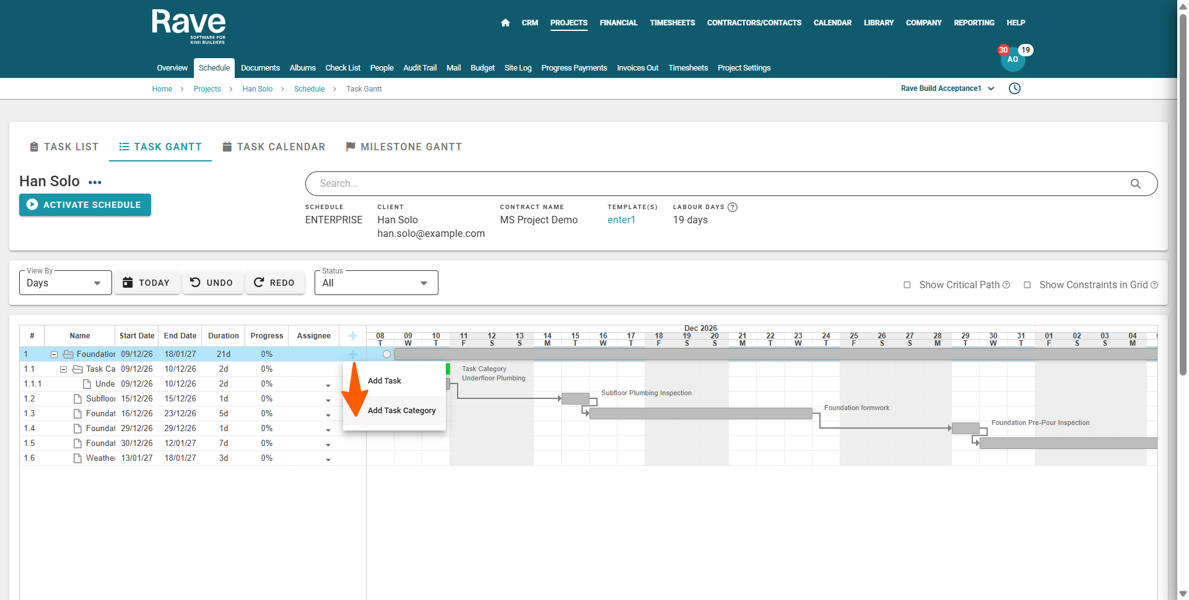Screen dimensions: 1189x600
Task: Enable Show Constraints in Grid checkbox
Action: pyautogui.click(x=1027, y=285)
